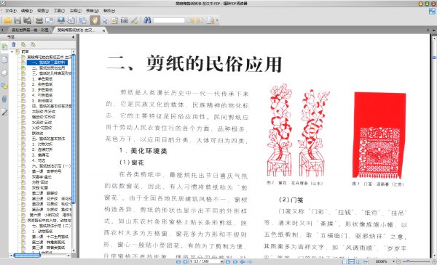Click the full screen monitor icon
The width and height of the screenshot is (437, 265).
point(61,20)
